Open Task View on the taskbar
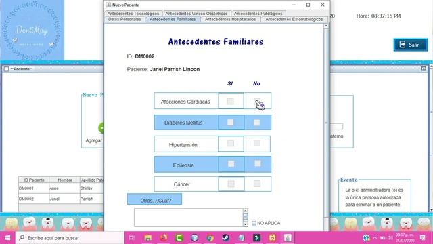Viewport: 433px width, 244px height. tap(132, 238)
